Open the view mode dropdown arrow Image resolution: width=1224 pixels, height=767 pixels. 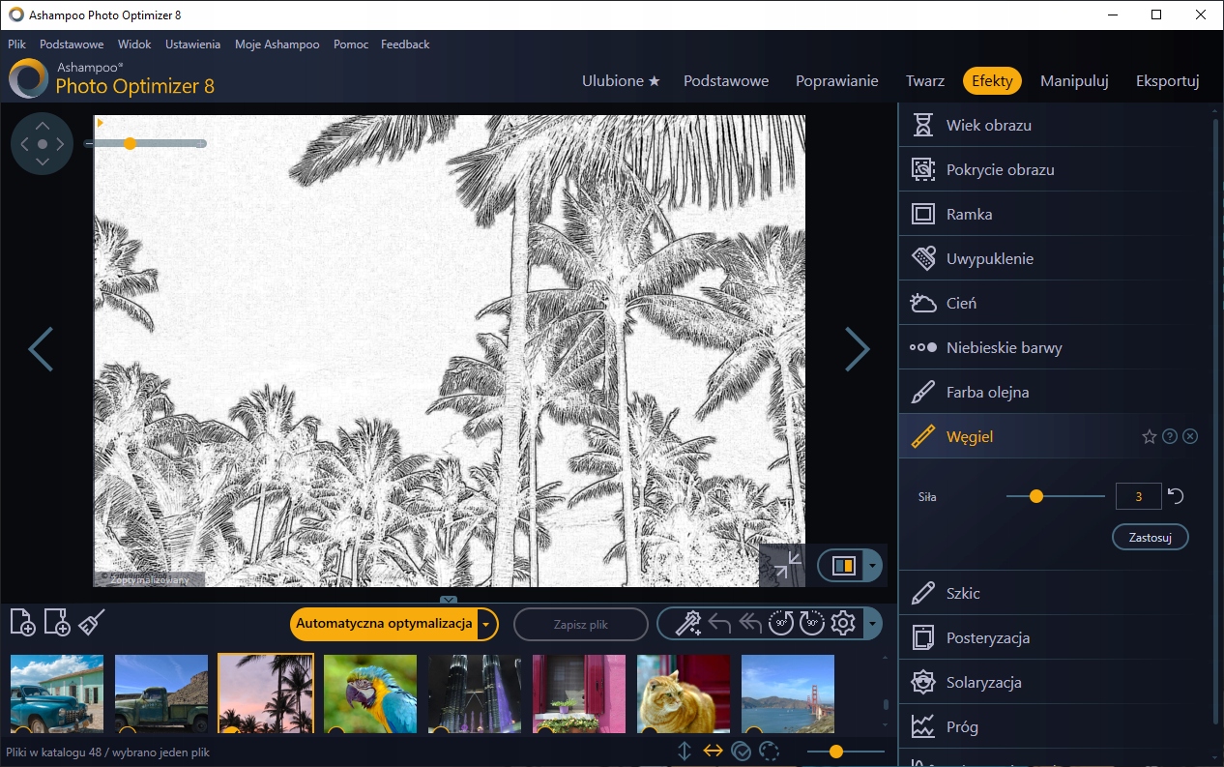pos(872,566)
